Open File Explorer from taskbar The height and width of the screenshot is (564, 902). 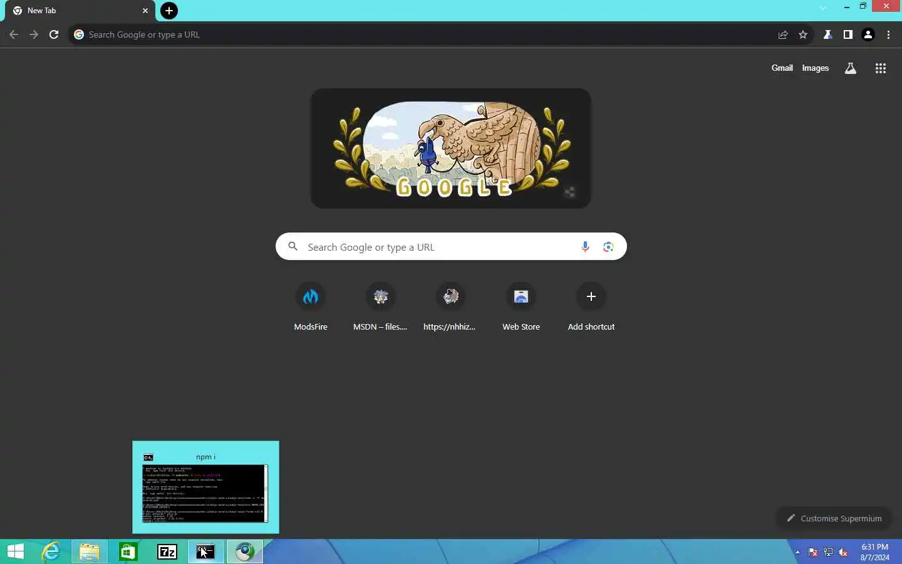pyautogui.click(x=90, y=551)
